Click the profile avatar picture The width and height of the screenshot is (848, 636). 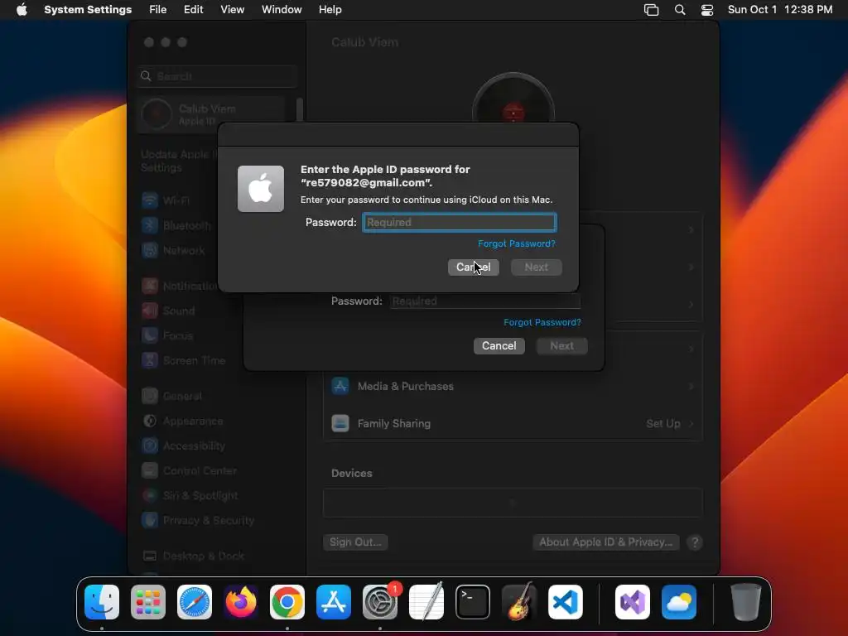point(513,98)
